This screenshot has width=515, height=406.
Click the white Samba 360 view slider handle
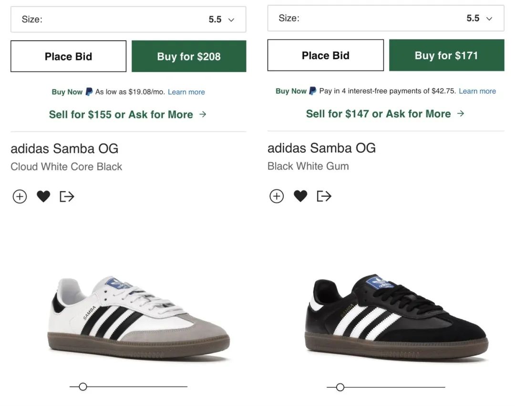coord(83,386)
